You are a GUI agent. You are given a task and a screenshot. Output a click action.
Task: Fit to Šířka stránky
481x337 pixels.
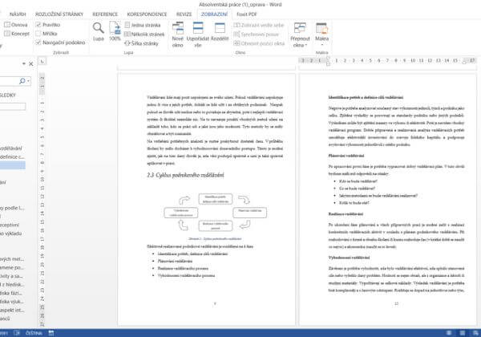141,43
